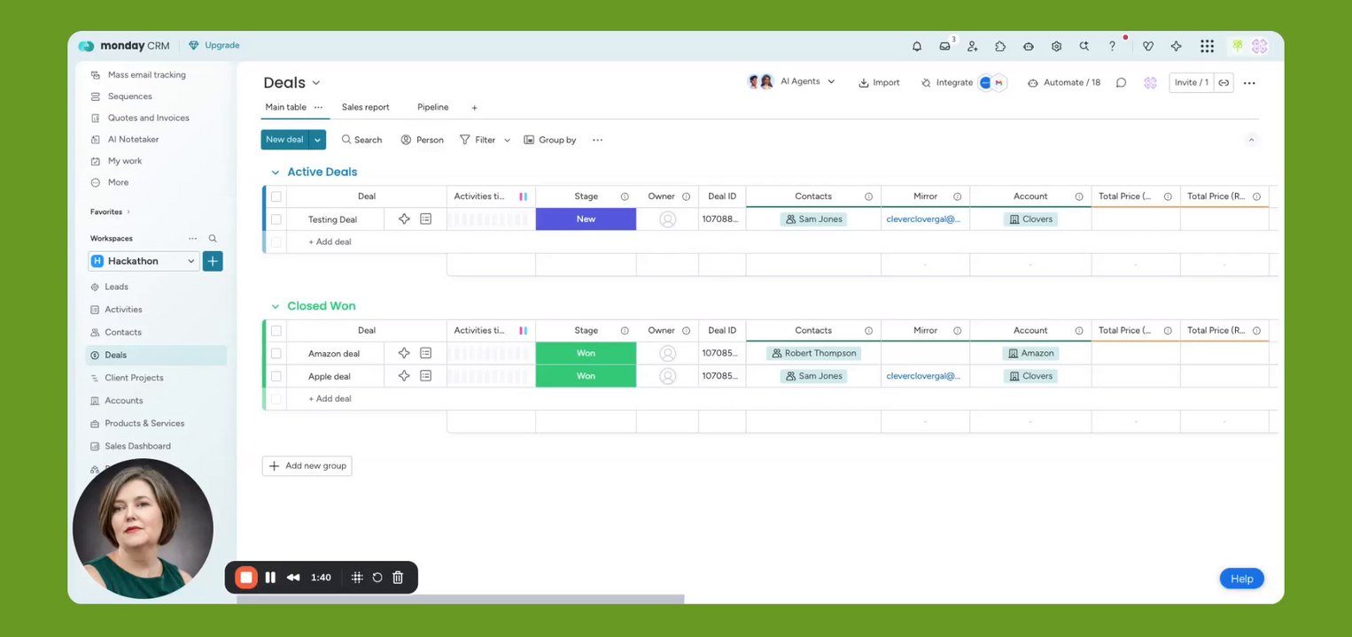Screen dimensions: 1352x637
Task: Tick the Apple deal row checkbox
Action: point(276,376)
